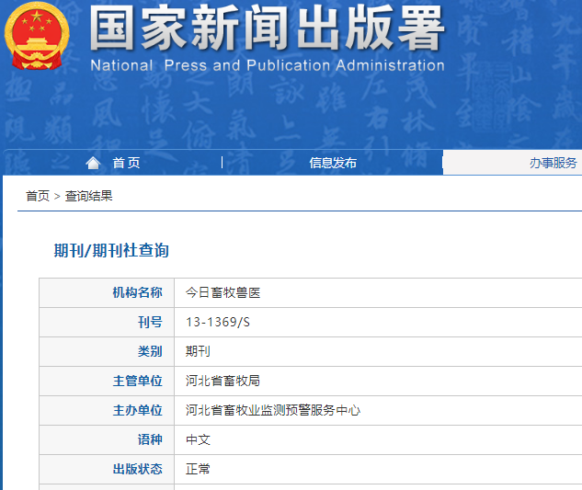The height and width of the screenshot is (490, 582).
Task: Click the 主管单位 row label
Action: (137, 381)
